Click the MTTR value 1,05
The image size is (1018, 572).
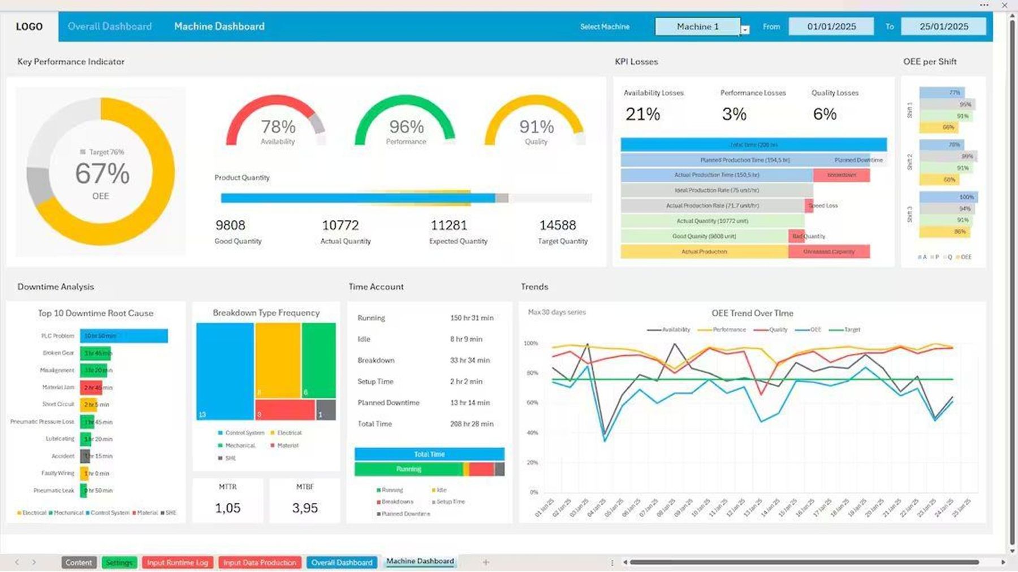[x=227, y=508]
